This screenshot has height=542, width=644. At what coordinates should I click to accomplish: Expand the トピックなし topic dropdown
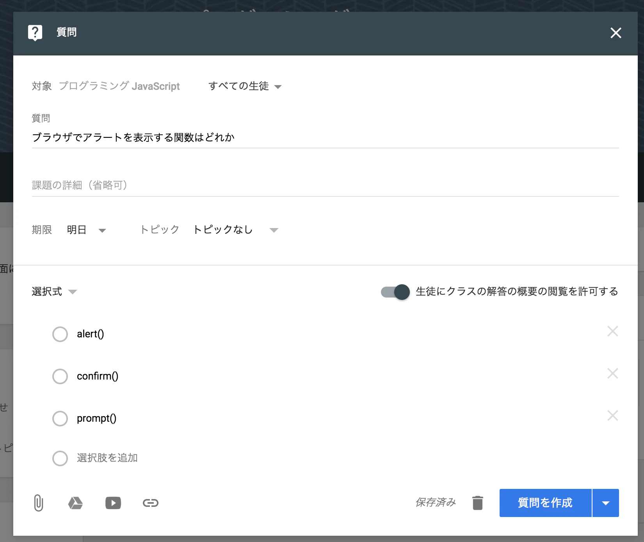click(236, 230)
